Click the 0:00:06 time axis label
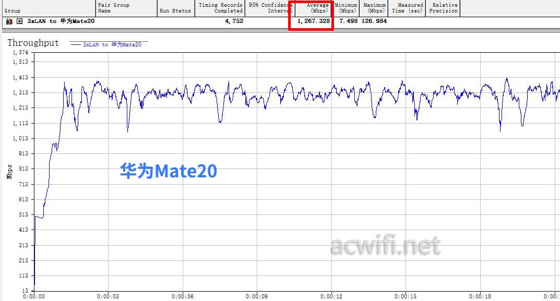Viewport: 560px width, 301px height. (x=183, y=296)
